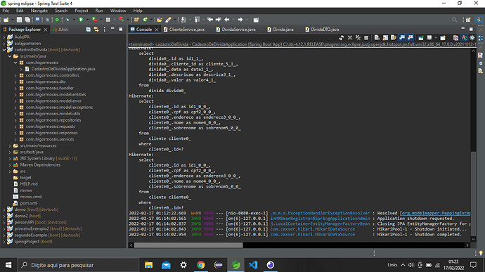
Task: Expand the src/main/resources folder
Action: [10, 145]
